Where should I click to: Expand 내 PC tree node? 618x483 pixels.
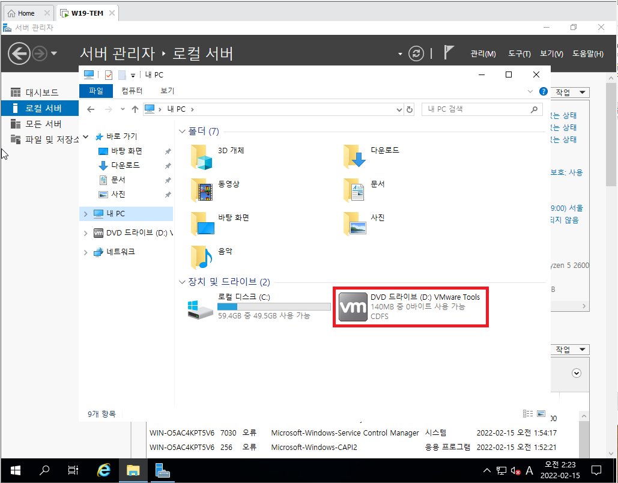85,214
